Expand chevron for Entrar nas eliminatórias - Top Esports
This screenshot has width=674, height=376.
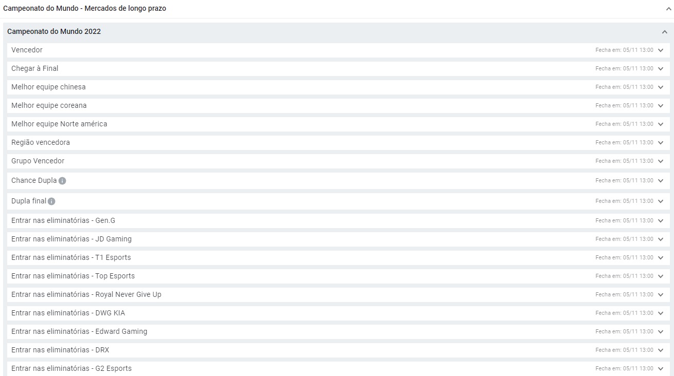pyautogui.click(x=661, y=276)
